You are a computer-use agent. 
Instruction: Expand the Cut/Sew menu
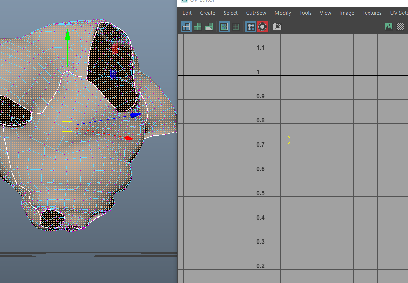[256, 13]
